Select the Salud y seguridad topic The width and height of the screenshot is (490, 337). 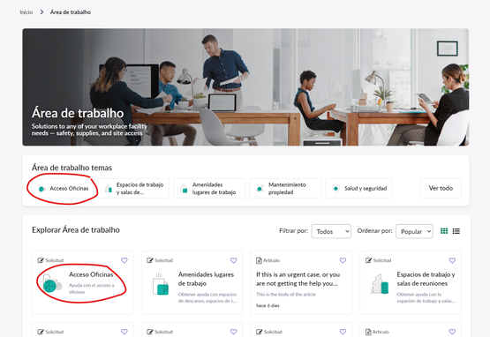click(358, 188)
